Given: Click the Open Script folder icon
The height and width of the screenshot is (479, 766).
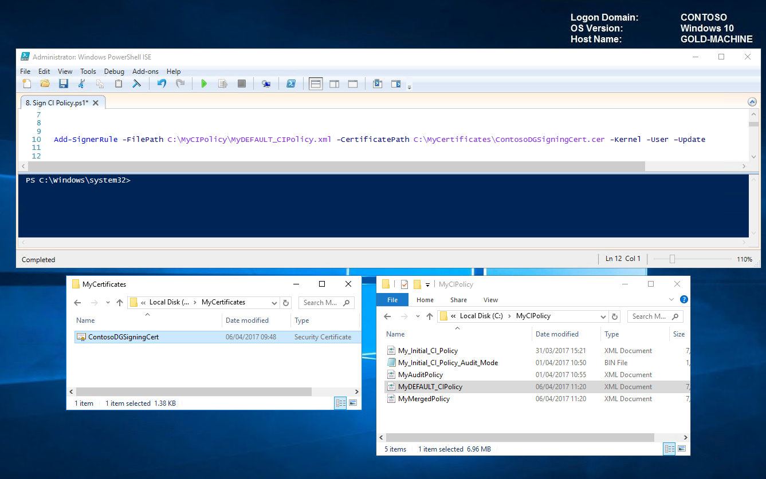Looking at the screenshot, I should coord(45,84).
